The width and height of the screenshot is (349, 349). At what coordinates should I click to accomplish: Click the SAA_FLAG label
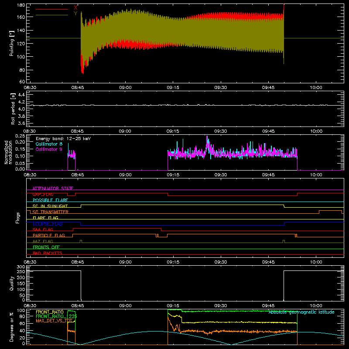pyautogui.click(x=43, y=229)
